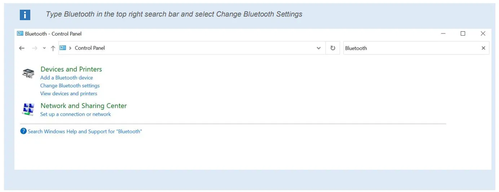The image size is (499, 192).
Task: Choose Set up a connection or network
Action: 75,114
